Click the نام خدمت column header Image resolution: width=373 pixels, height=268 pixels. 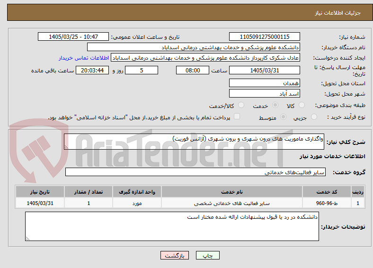coord(231,192)
